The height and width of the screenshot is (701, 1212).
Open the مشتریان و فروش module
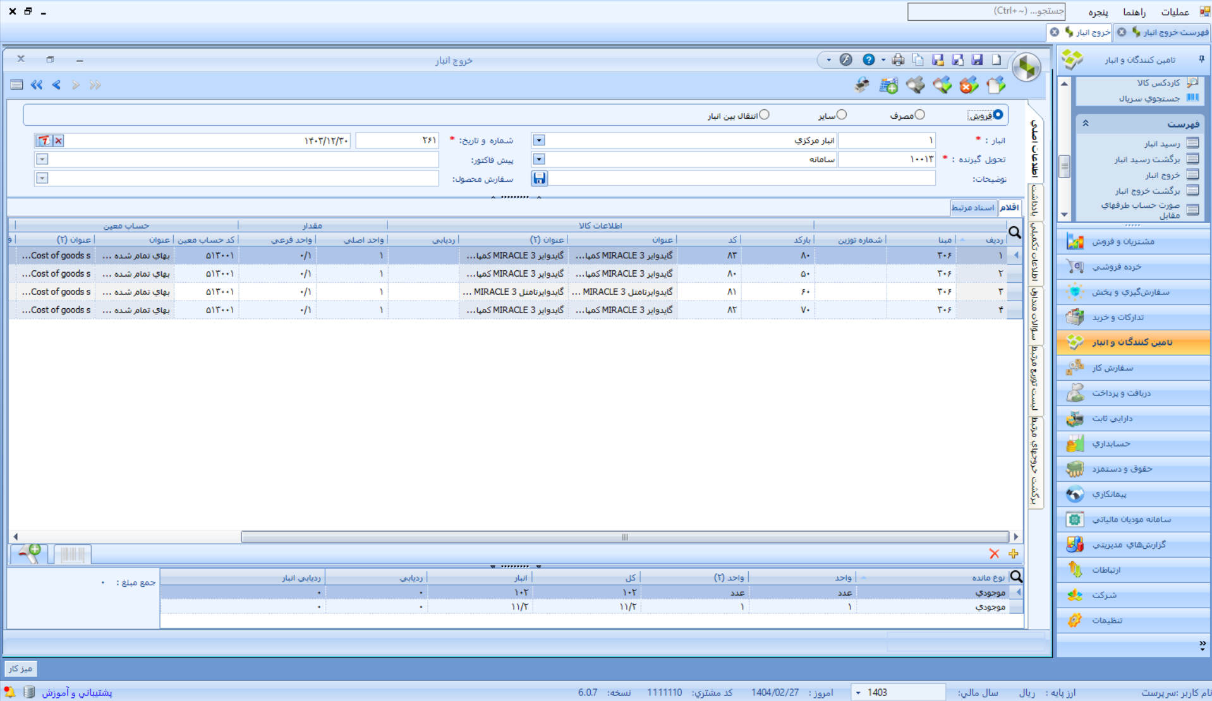(x=1134, y=241)
